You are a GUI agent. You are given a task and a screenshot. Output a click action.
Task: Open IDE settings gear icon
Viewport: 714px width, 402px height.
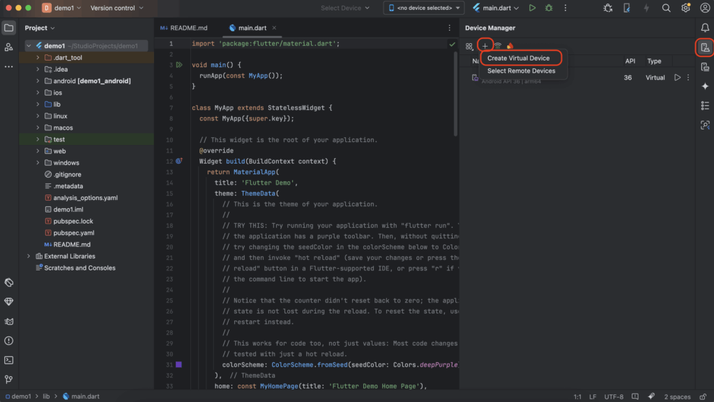click(685, 8)
